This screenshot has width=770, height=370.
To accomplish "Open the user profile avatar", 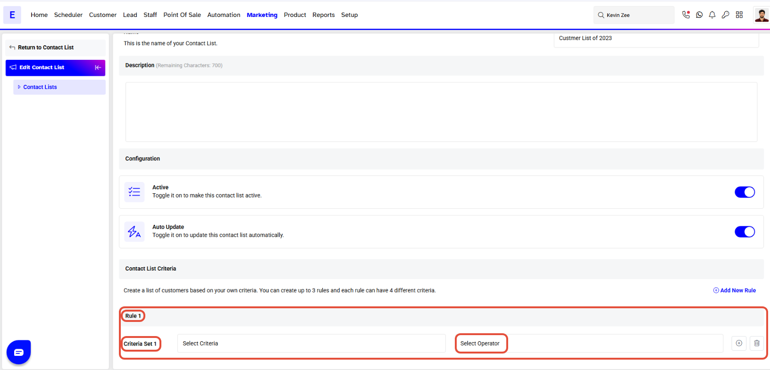I will pos(762,15).
